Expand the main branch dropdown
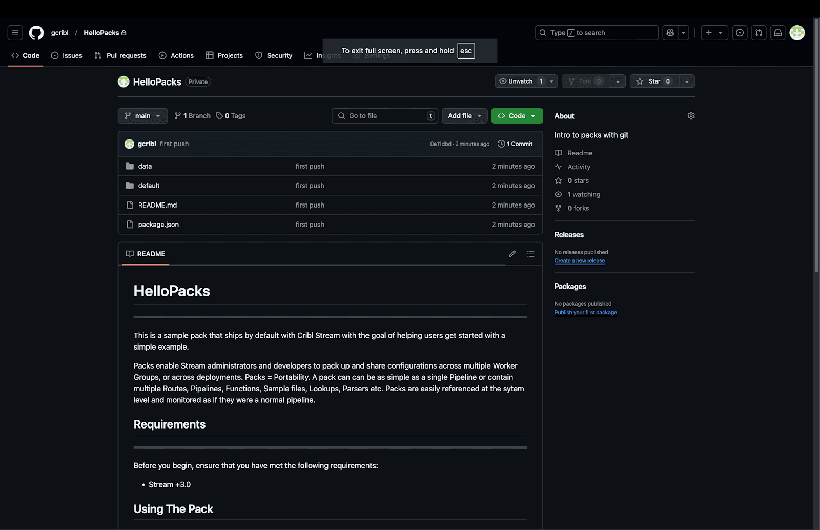This screenshot has height=530, width=820. click(143, 116)
